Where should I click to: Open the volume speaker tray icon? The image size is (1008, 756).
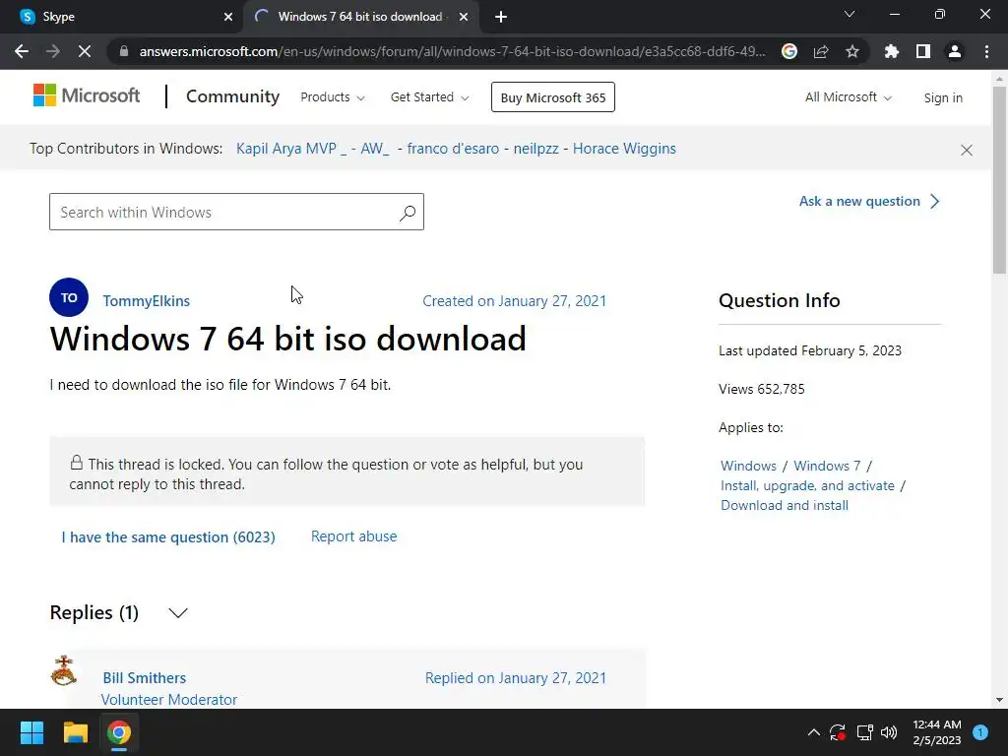point(889,732)
